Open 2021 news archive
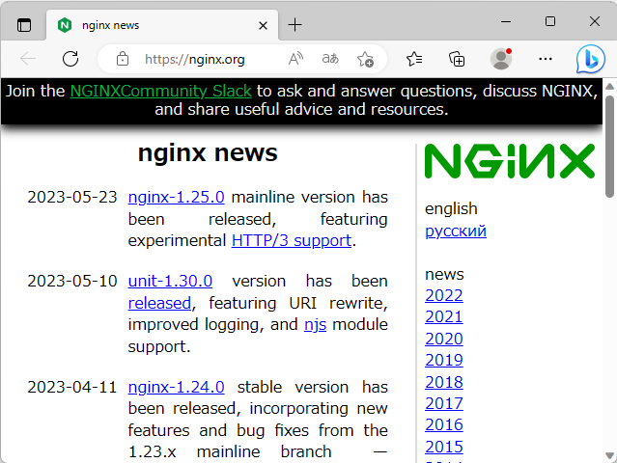This screenshot has width=617, height=463. pyautogui.click(x=444, y=316)
